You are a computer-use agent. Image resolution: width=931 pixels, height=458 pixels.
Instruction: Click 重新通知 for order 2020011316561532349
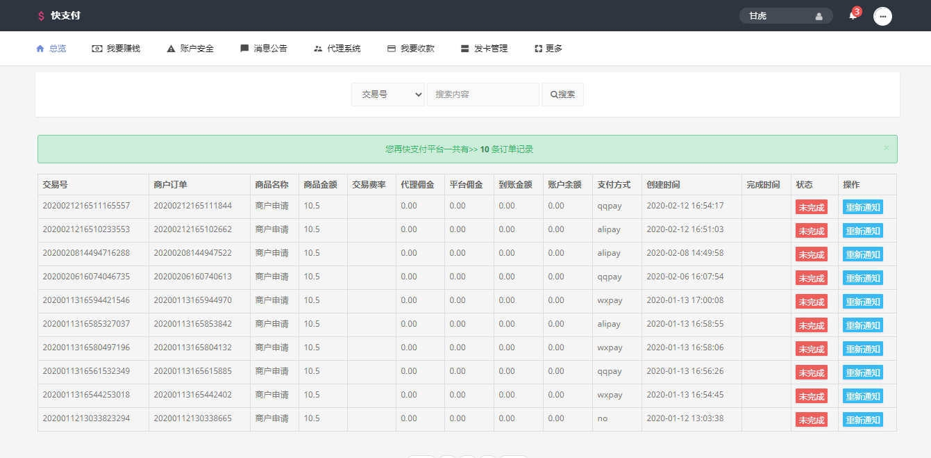coord(863,373)
